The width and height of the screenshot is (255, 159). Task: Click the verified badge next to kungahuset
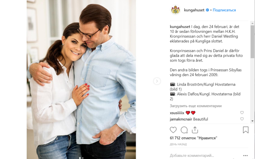tap(207, 10)
